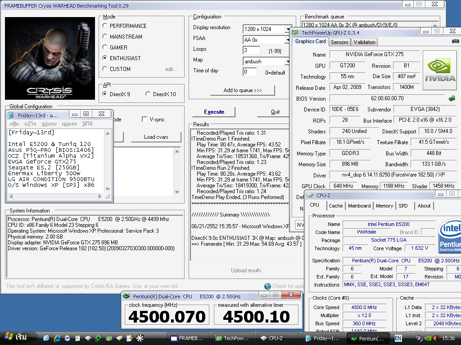Click Show Desktop icon in quick launch
The image size is (461, 345).
[x=46, y=338]
